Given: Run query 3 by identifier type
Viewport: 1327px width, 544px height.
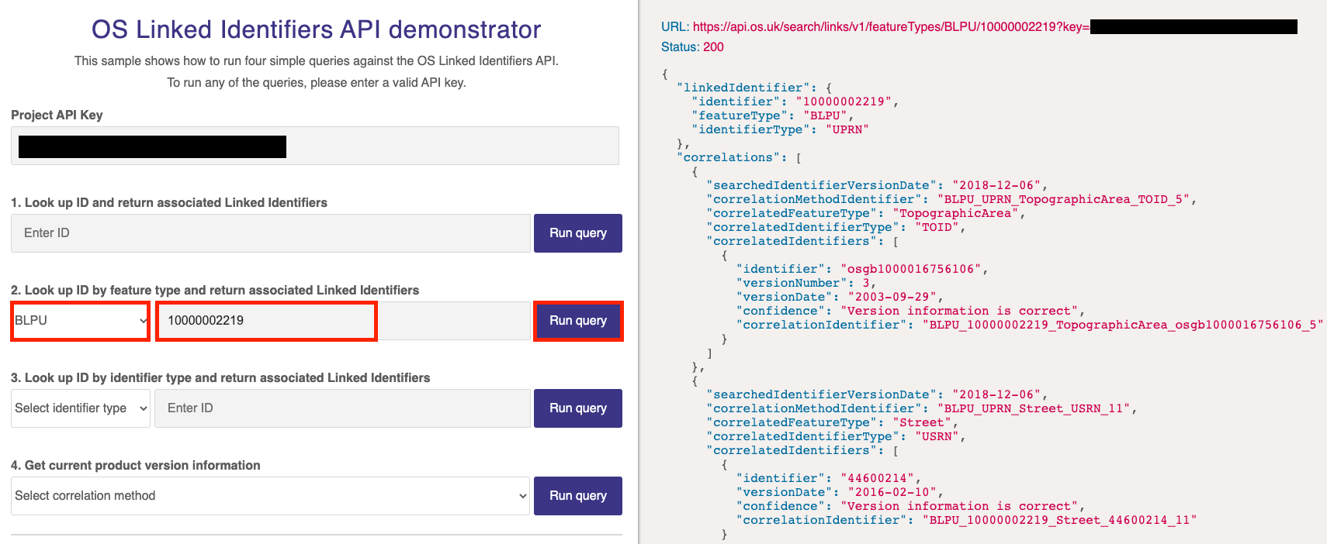Looking at the screenshot, I should (x=578, y=408).
